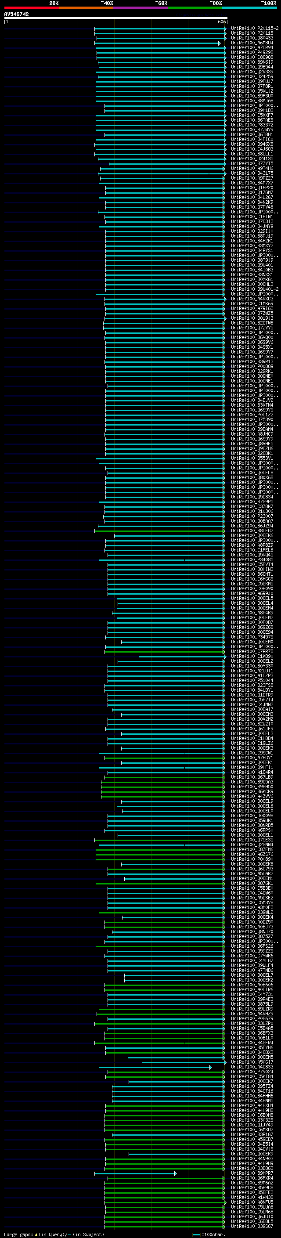The width and height of the screenshot is (281, 1238).
Task: Click hit label UniRef100_B4FIC0
Action: pyautogui.click(x=252, y=139)
